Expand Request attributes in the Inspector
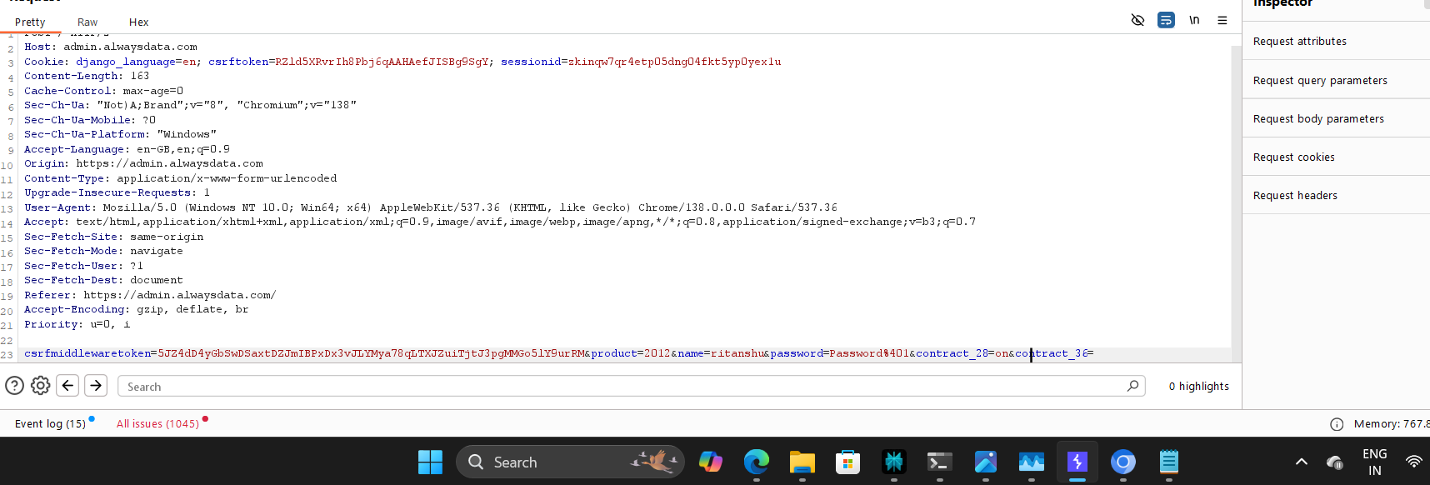The width and height of the screenshot is (1430, 485). (x=1299, y=42)
